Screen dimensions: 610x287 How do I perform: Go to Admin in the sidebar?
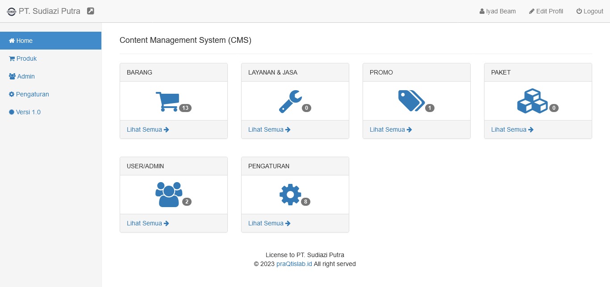[x=26, y=76]
